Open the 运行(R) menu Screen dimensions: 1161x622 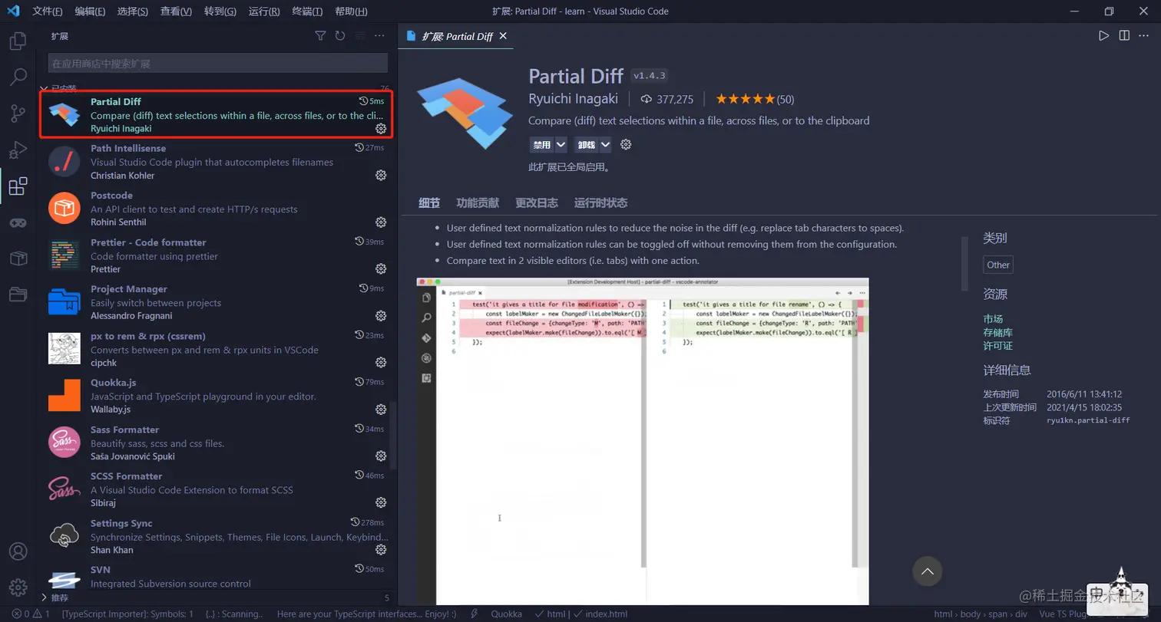tap(265, 12)
